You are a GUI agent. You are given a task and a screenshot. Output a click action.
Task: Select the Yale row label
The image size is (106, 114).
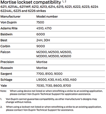4,86
